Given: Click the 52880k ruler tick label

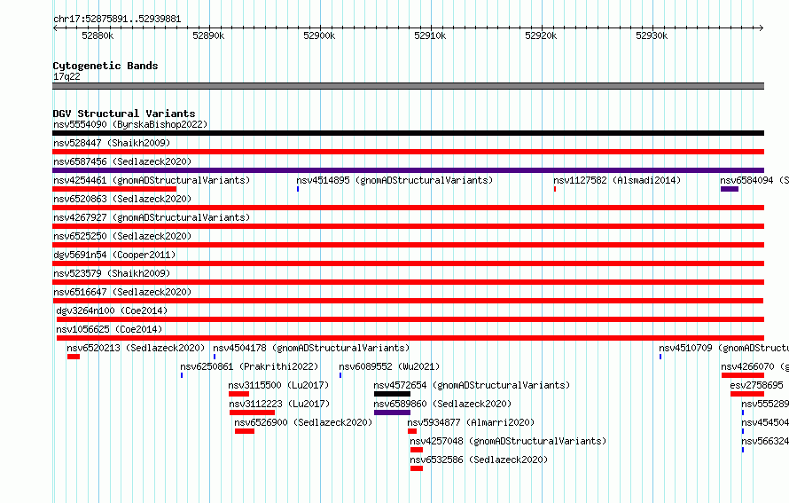Looking at the screenshot, I should click(98, 35).
